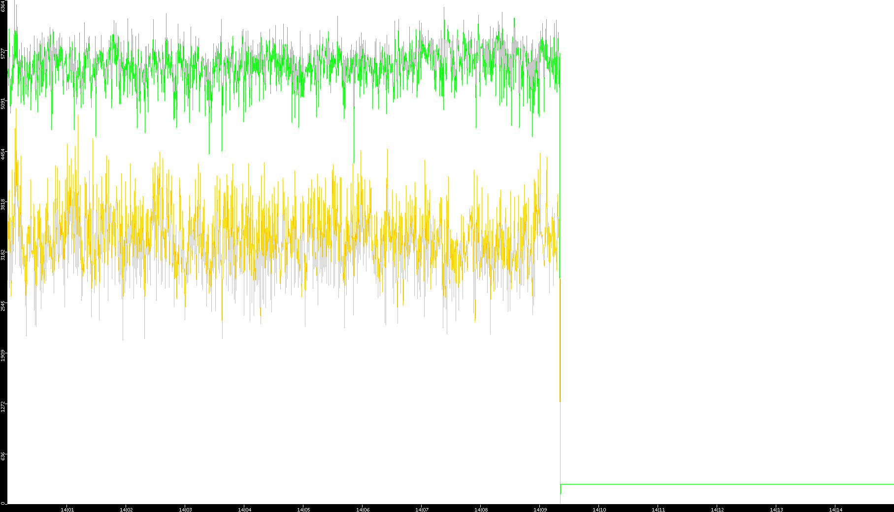Select the 4454 y-axis tick label
Image resolution: width=894 pixels, height=512 pixels.
[3, 154]
